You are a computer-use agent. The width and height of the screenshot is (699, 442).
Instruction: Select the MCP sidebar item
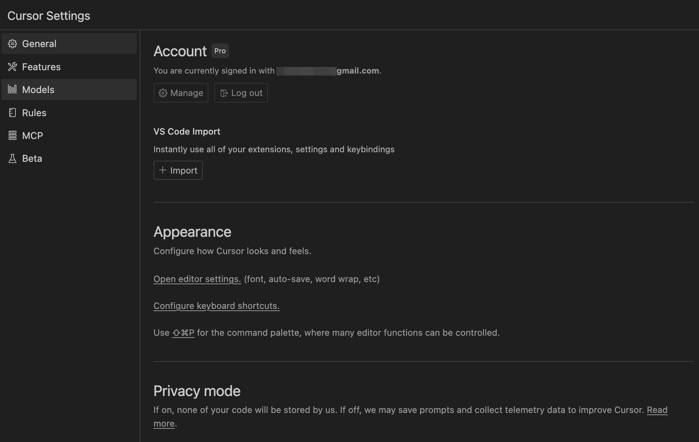32,136
